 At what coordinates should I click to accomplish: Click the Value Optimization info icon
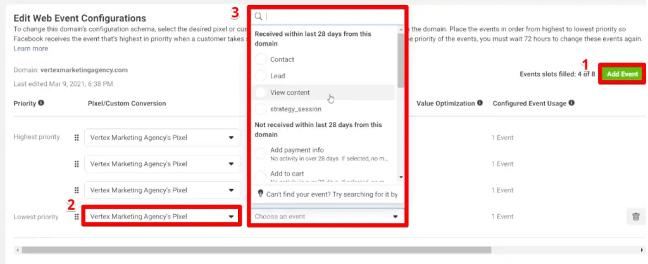coord(480,103)
